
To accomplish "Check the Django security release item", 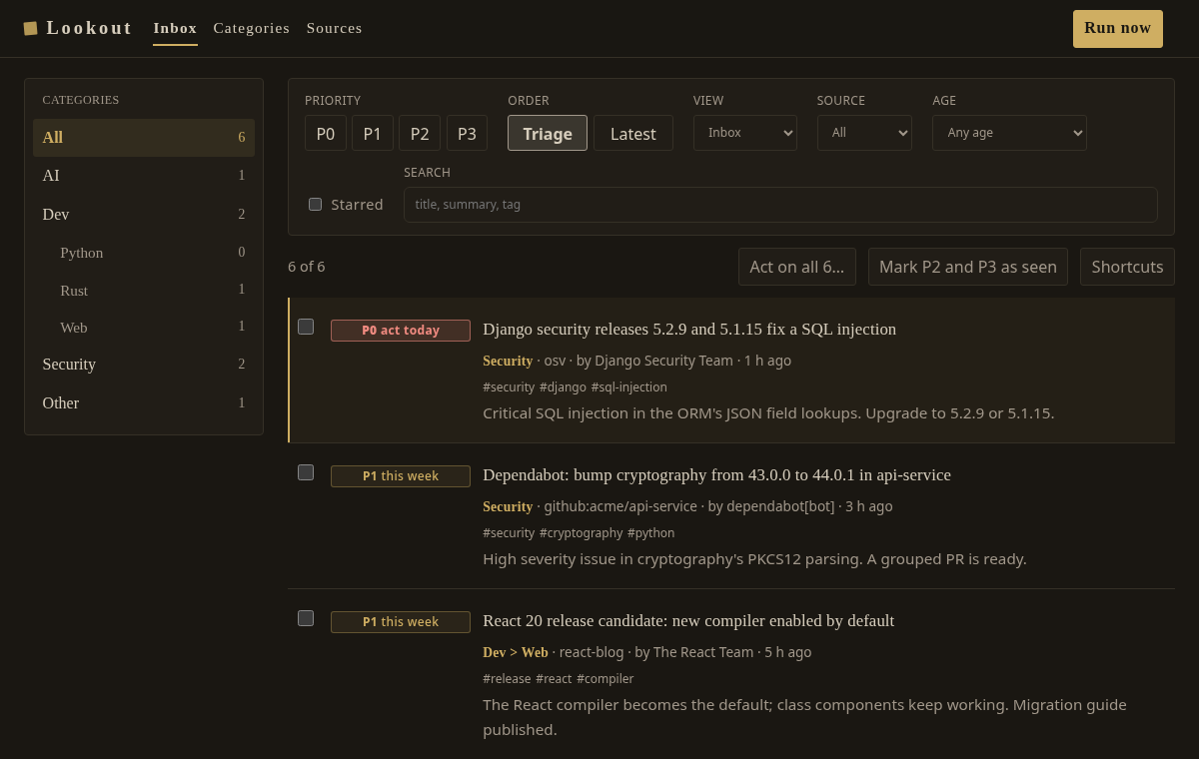I will (x=306, y=327).
